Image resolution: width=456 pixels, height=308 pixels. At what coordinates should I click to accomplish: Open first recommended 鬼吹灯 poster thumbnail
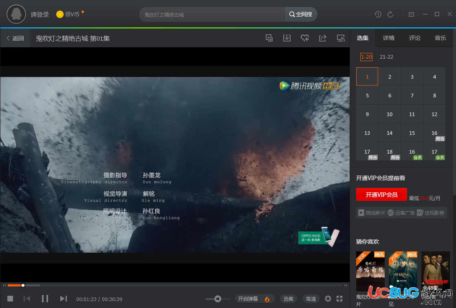[x=370, y=271]
